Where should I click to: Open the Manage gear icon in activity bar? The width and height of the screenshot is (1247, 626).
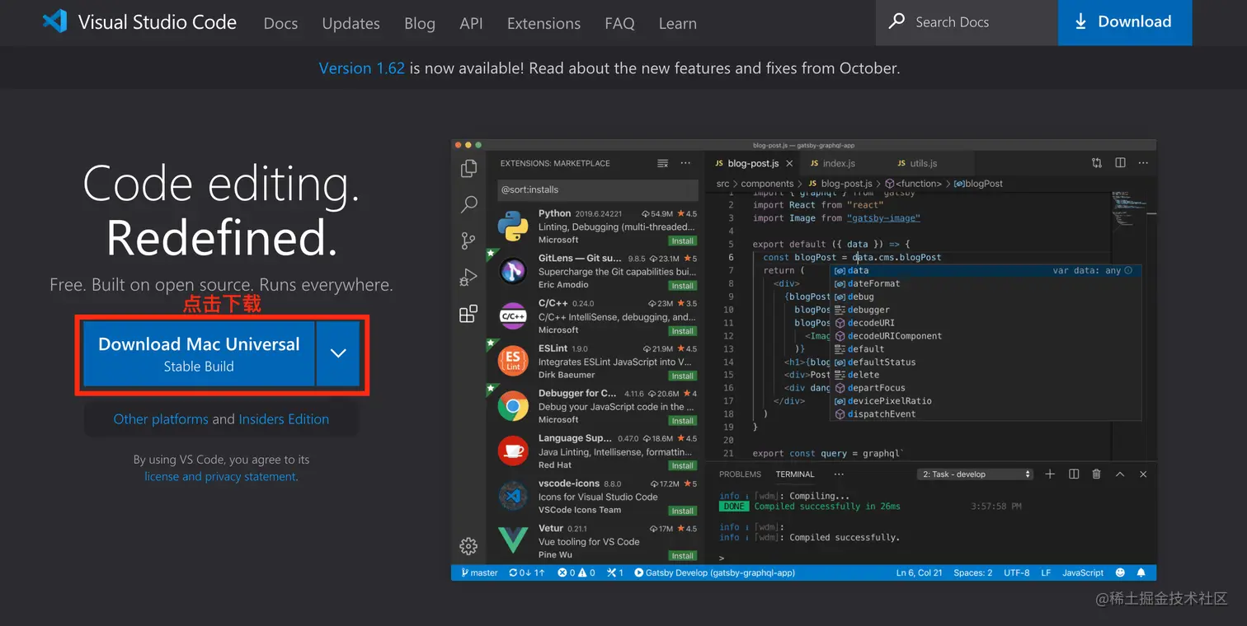(x=468, y=546)
